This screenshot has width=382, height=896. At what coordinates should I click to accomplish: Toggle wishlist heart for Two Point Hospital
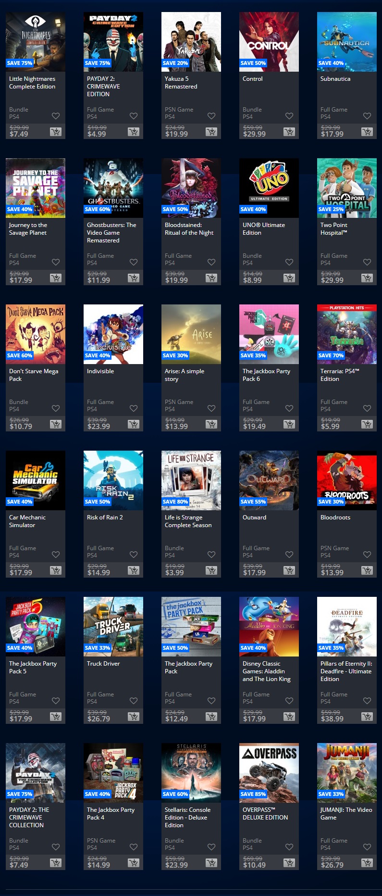367,262
